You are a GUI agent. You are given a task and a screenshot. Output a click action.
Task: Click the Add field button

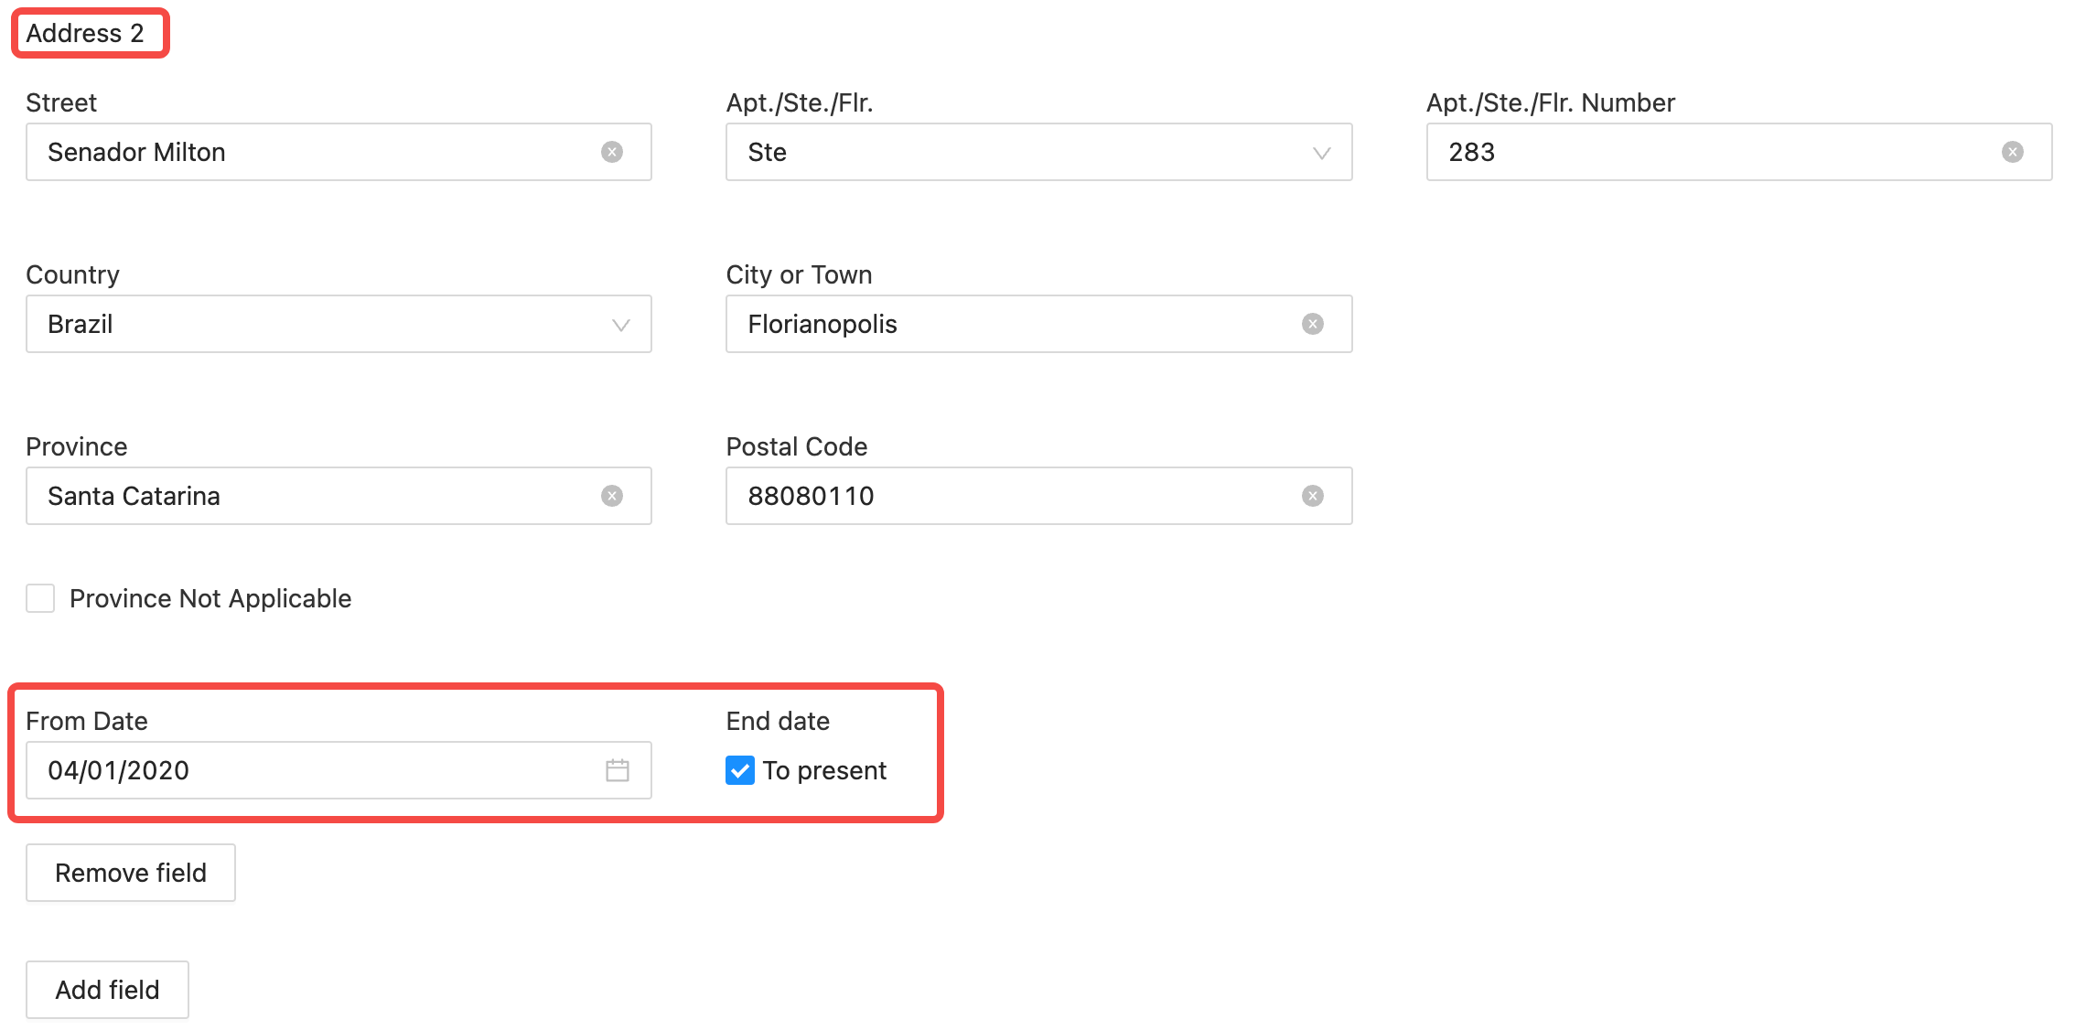click(x=107, y=990)
